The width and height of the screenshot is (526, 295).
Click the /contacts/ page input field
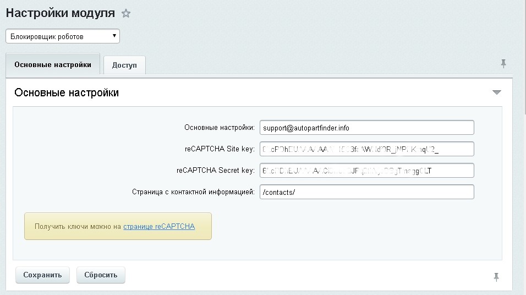(x=366, y=192)
